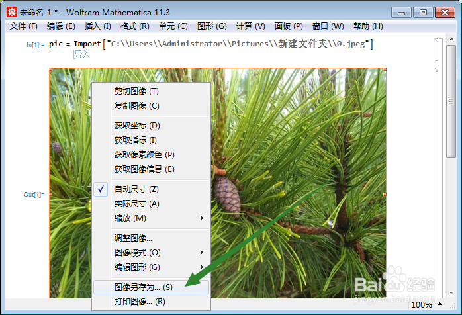462x315 pixels.
Task: Open the 帮助 (H) menu
Action: pos(368,26)
